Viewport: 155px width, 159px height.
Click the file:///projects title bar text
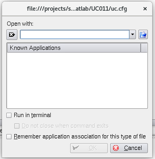coord(77,9)
